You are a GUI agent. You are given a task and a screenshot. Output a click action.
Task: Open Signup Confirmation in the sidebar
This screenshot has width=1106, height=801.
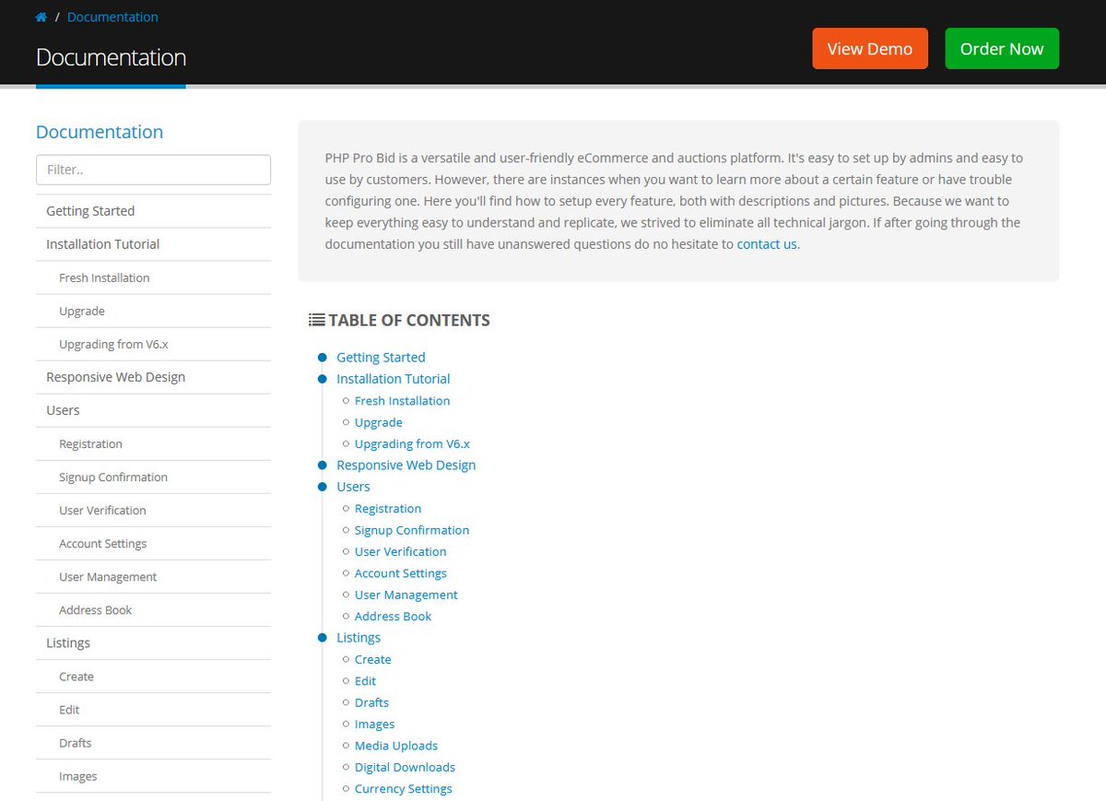(x=153, y=477)
